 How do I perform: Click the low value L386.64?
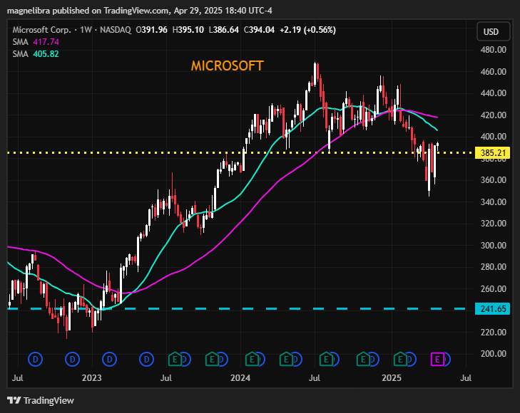pyautogui.click(x=224, y=30)
